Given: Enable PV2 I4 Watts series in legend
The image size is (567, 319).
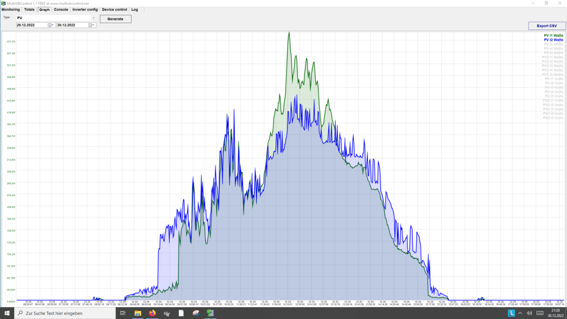Looking at the screenshot, I should click(x=552, y=70).
